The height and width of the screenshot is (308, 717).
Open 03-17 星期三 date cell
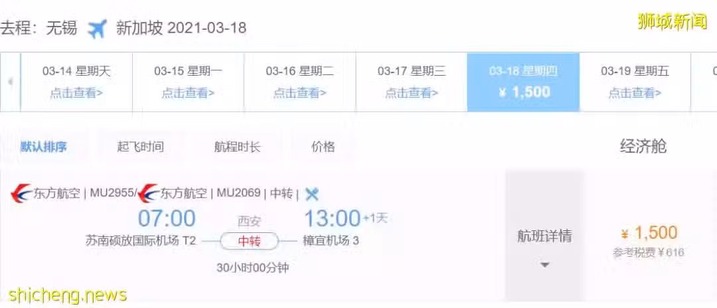point(412,82)
